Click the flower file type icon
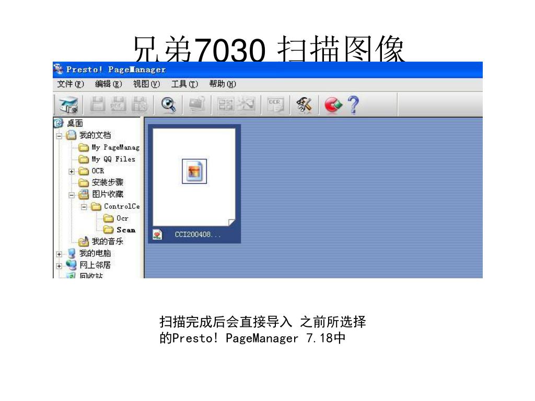This screenshot has height=401, width=535. pyautogui.click(x=157, y=234)
